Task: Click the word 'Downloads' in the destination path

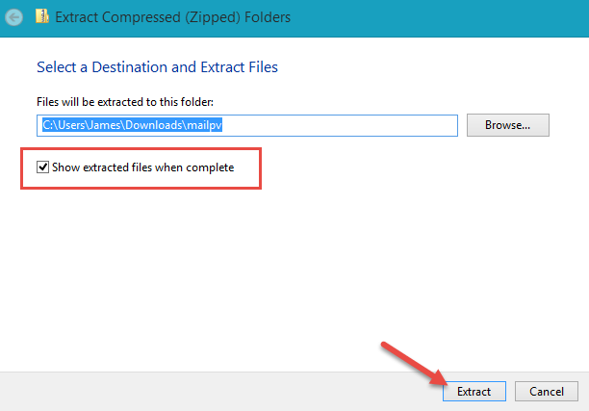Action: 154,125
